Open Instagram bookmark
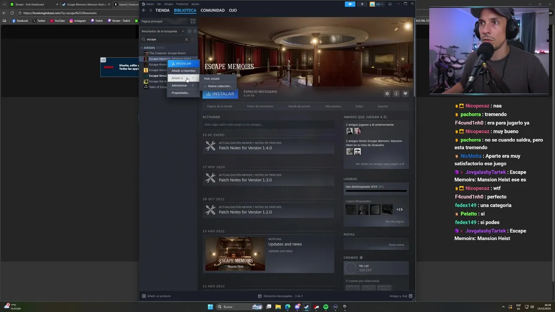Screen dimensions: 555x312 [78, 21]
